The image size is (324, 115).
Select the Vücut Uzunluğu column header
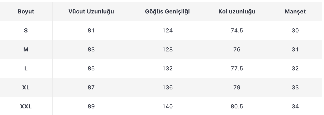tap(91, 12)
